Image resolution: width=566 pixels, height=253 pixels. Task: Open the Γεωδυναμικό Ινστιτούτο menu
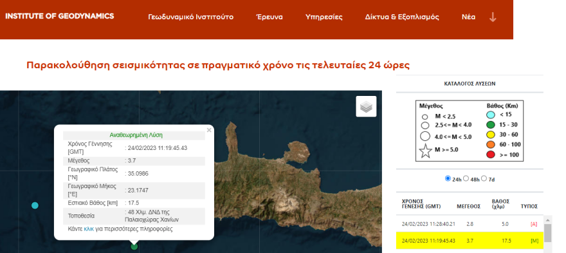click(x=190, y=17)
